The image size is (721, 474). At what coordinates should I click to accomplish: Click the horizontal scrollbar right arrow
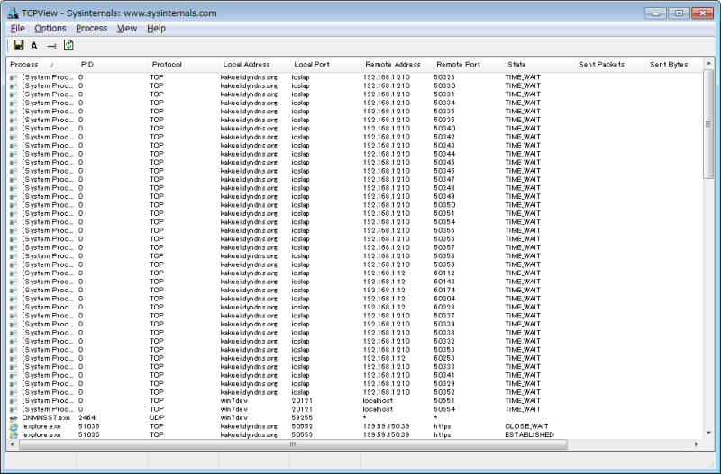tap(696, 444)
